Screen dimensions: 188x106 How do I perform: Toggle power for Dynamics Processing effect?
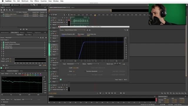pos(4,42)
